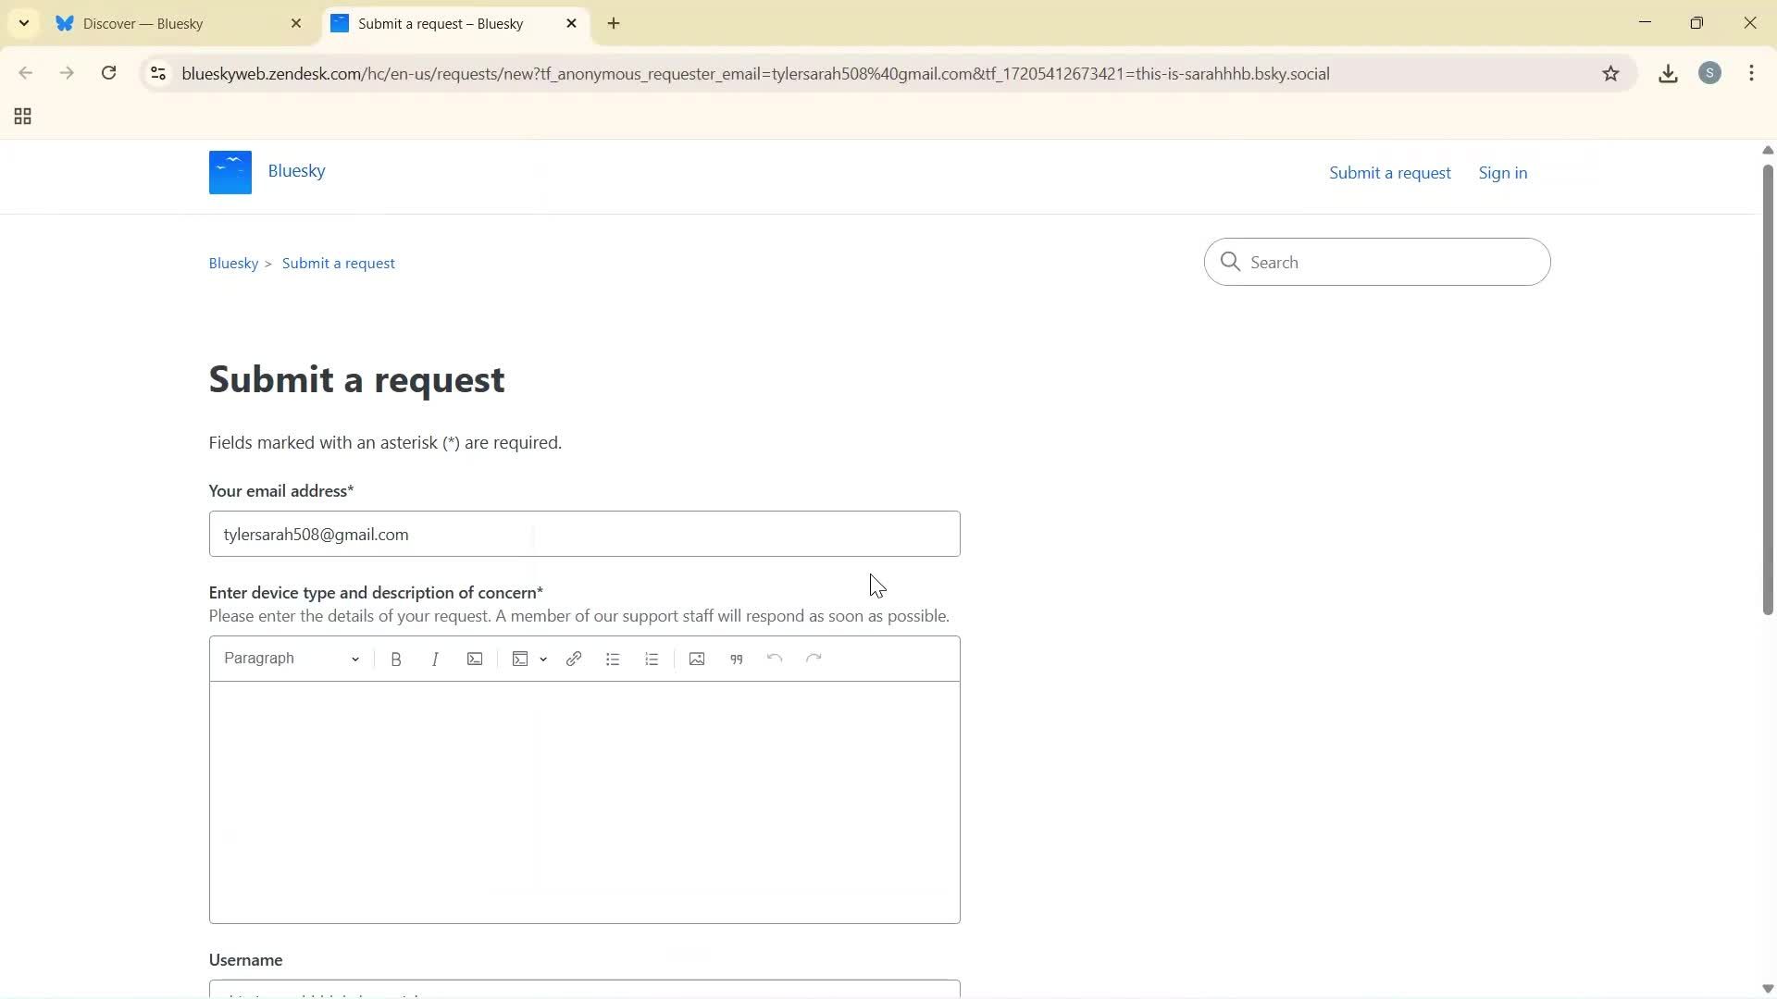The height and width of the screenshot is (999, 1777).
Task: Click the Sign in link
Action: [1502, 172]
